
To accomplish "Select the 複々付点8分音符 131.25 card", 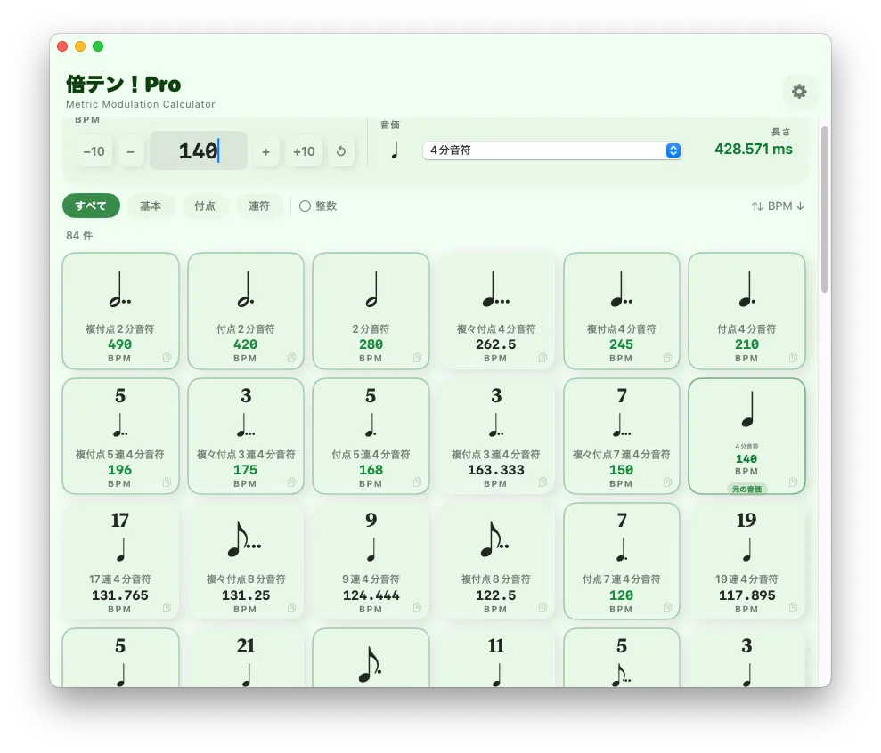I will [246, 561].
